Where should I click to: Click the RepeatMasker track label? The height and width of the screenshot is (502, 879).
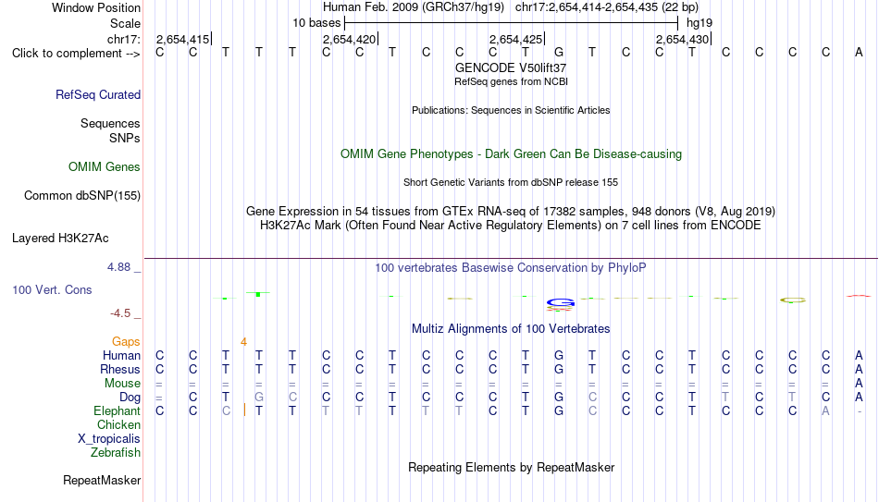pos(102,480)
